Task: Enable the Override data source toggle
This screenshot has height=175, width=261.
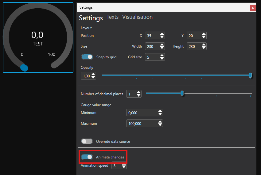Action: tap(87, 141)
